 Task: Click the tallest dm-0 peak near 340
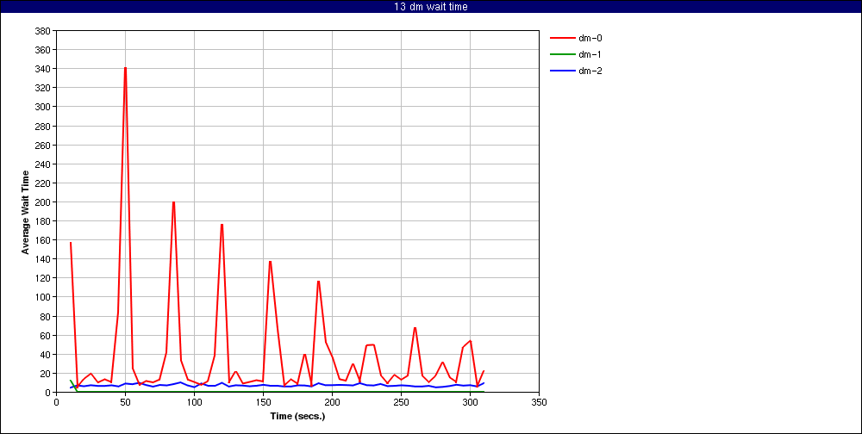tap(125, 68)
